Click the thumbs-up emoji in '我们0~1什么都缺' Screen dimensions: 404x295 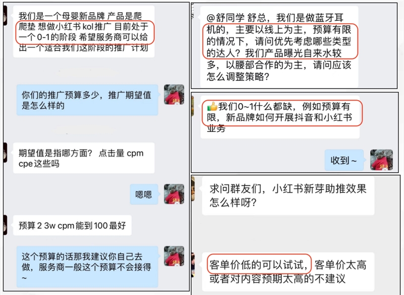pyautogui.click(x=212, y=107)
